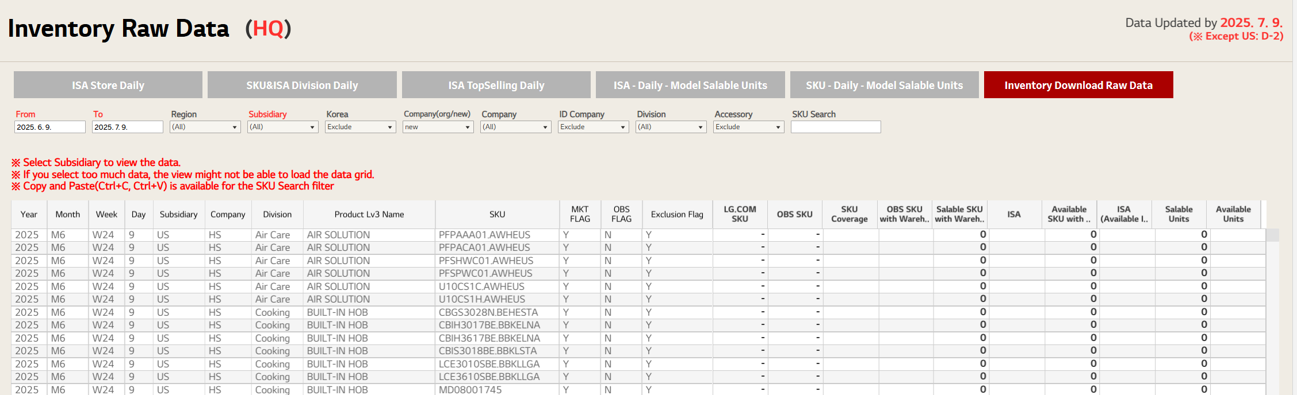
Task: Open Company(org/new) dropdown
Action: (438, 127)
